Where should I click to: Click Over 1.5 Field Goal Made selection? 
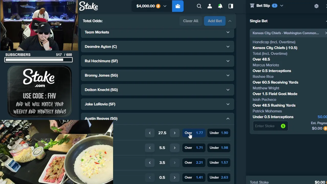pyautogui.click(x=275, y=94)
